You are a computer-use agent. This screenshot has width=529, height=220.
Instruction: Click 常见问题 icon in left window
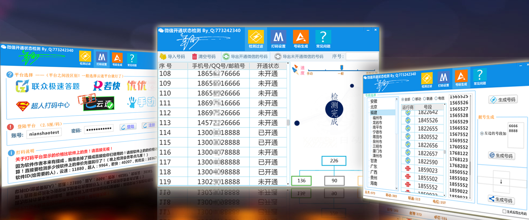[x=132, y=60]
